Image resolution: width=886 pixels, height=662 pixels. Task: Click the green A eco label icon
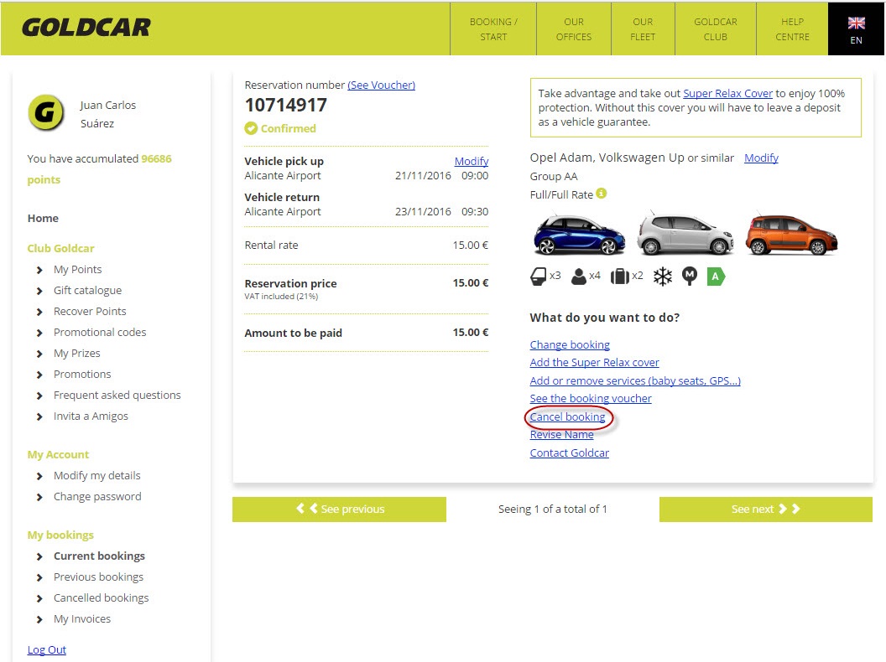click(x=716, y=277)
